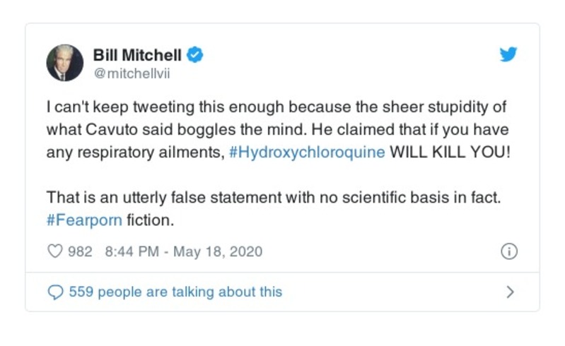Viewport: 565px width, 346px height.
Task: Click the blue verified badge
Action: tap(196, 55)
